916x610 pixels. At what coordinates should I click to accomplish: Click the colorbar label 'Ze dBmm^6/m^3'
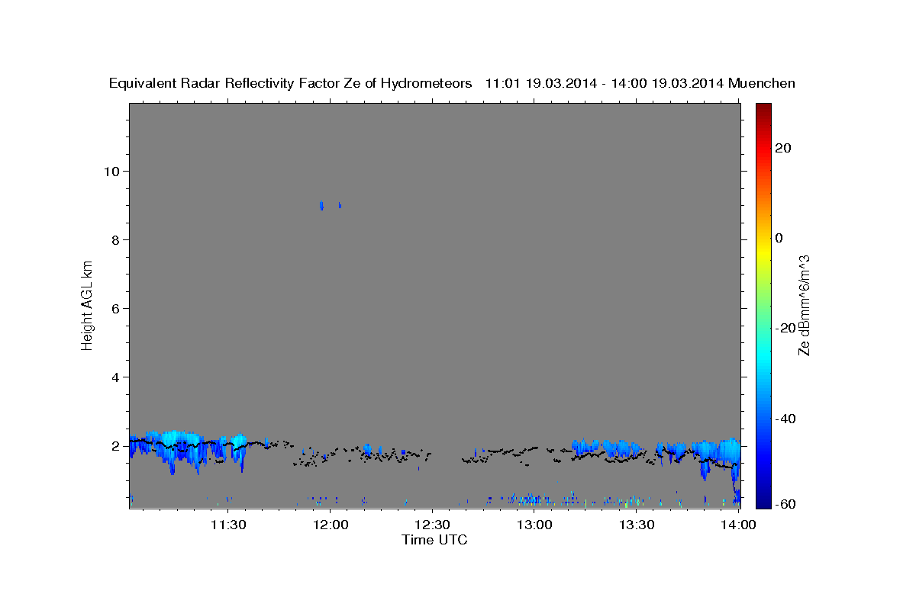(x=804, y=305)
